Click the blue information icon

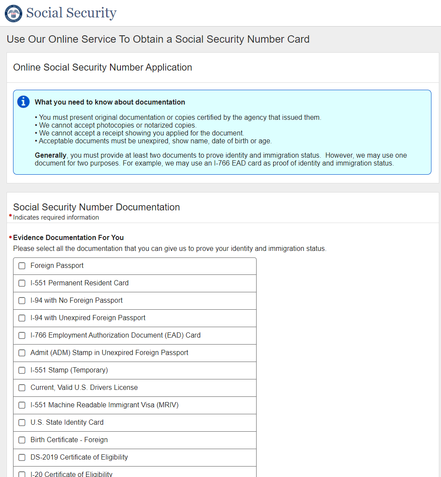coord(23,102)
